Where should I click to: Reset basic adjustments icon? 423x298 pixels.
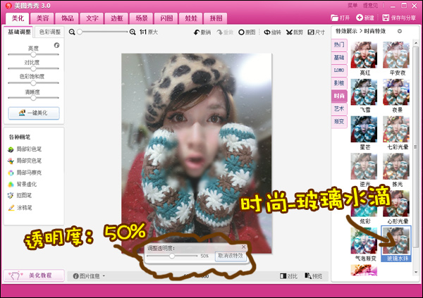click(x=56, y=45)
